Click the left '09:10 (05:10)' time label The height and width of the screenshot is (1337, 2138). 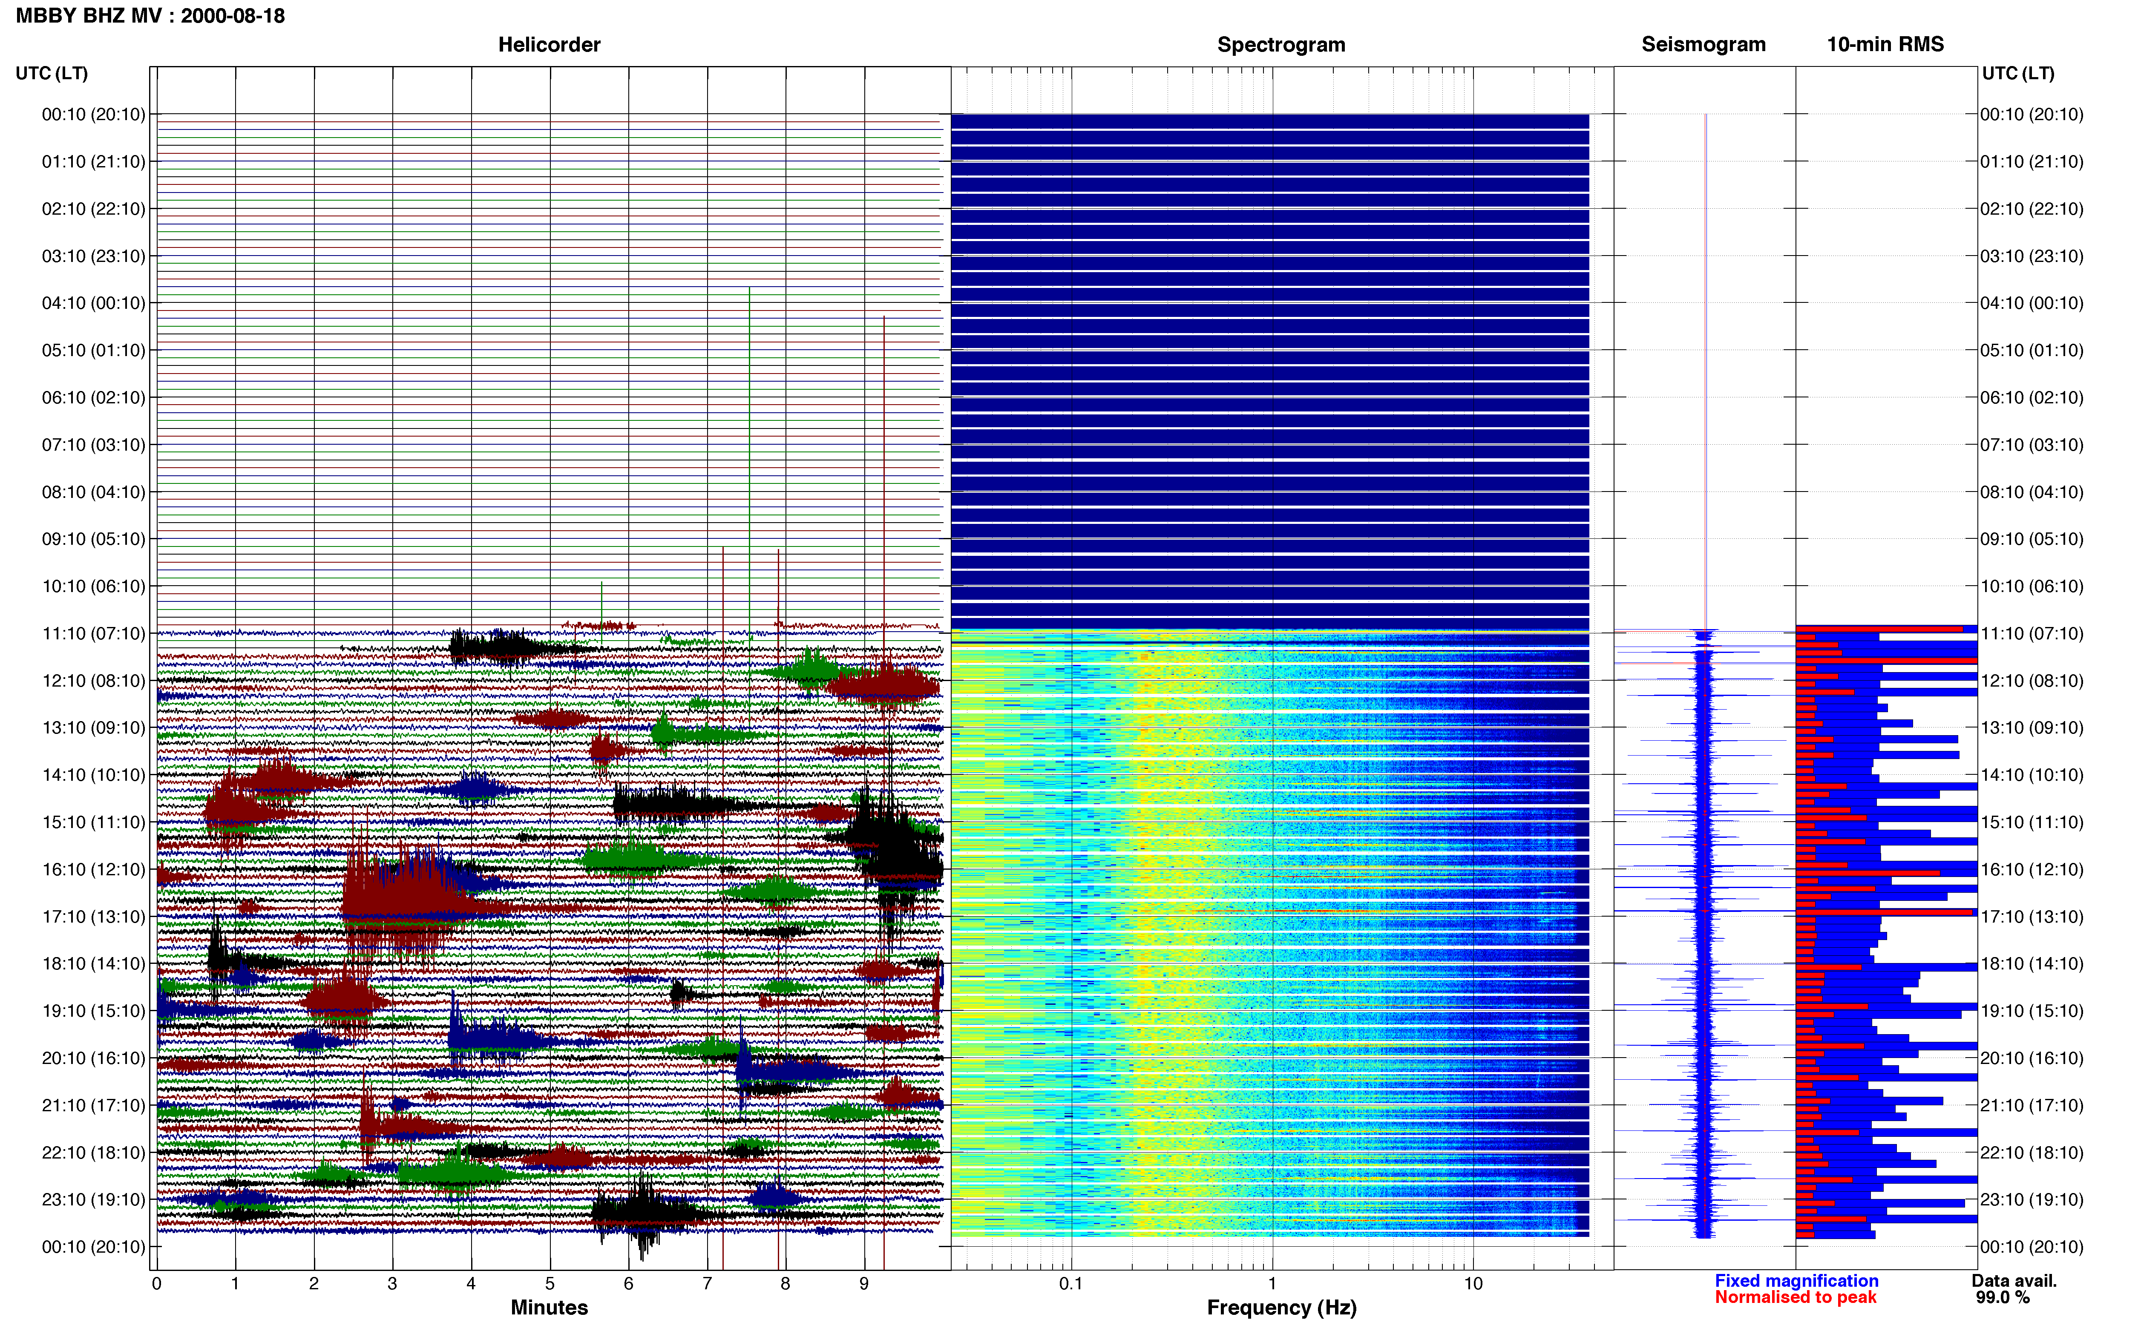click(94, 538)
